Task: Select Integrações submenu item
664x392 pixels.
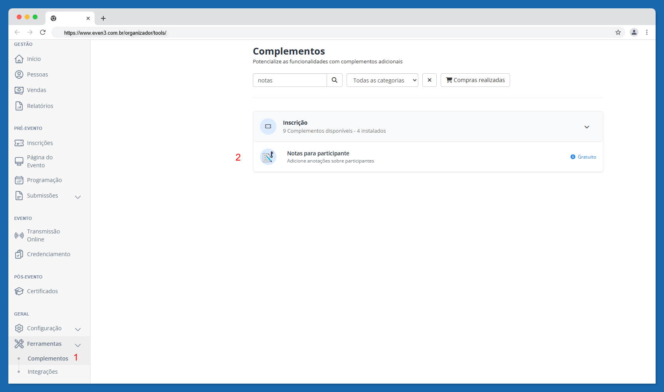Action: pyautogui.click(x=43, y=372)
